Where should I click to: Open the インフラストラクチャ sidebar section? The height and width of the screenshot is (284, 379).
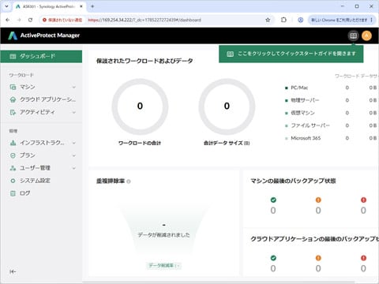[41, 143]
